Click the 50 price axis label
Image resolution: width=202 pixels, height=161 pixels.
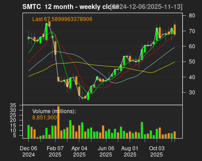[192, 62]
